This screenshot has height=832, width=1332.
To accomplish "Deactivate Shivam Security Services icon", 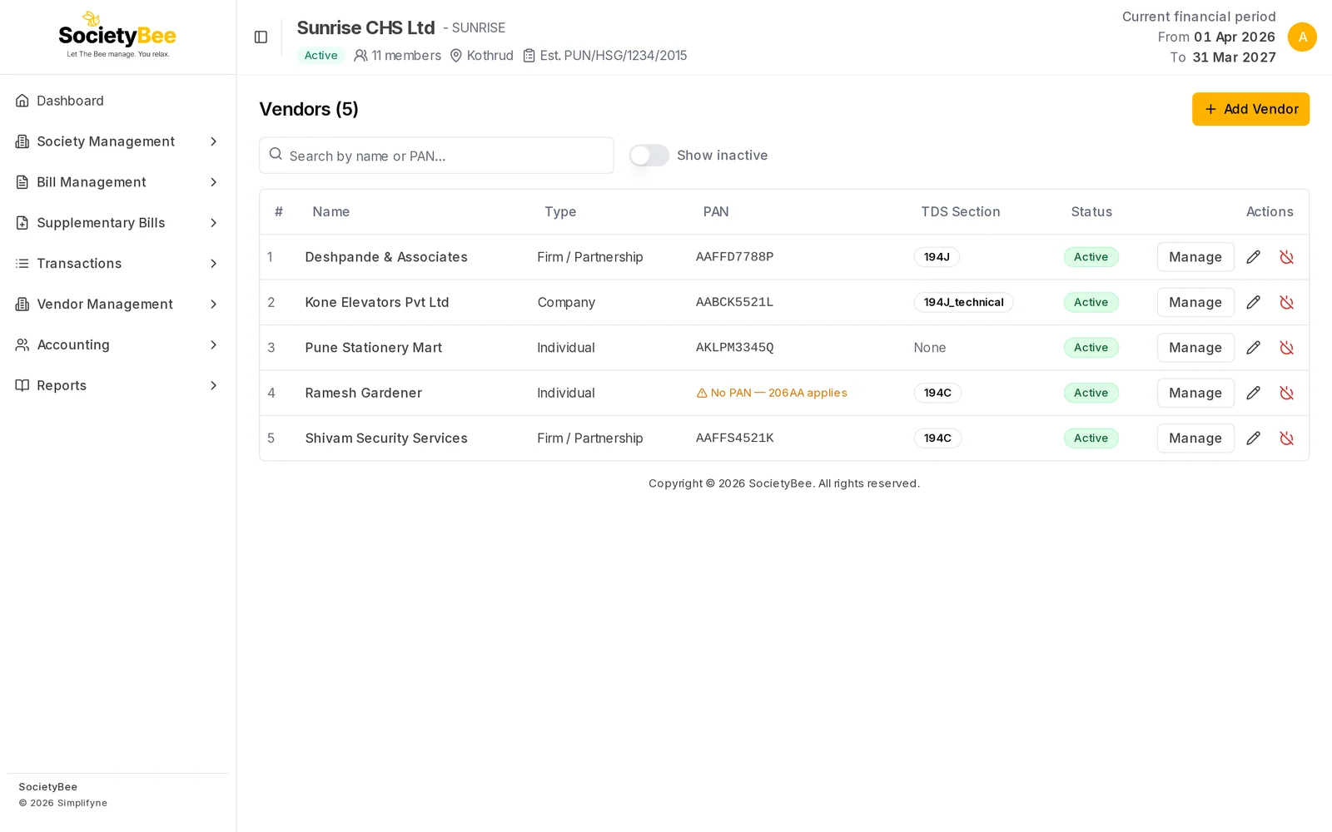I will [1286, 438].
